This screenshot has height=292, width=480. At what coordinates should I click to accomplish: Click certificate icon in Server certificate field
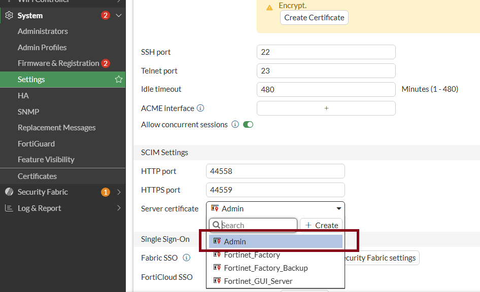click(x=215, y=208)
